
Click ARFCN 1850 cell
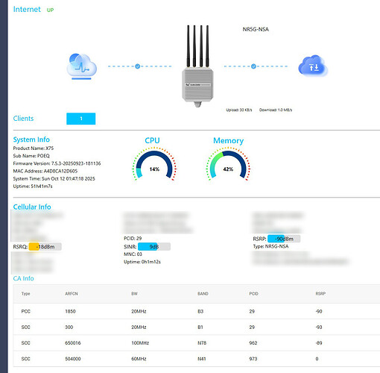[70, 311]
